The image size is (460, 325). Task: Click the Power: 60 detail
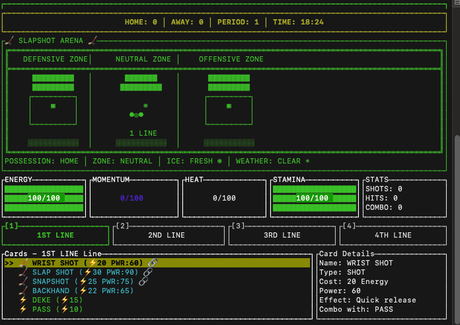[340, 291]
